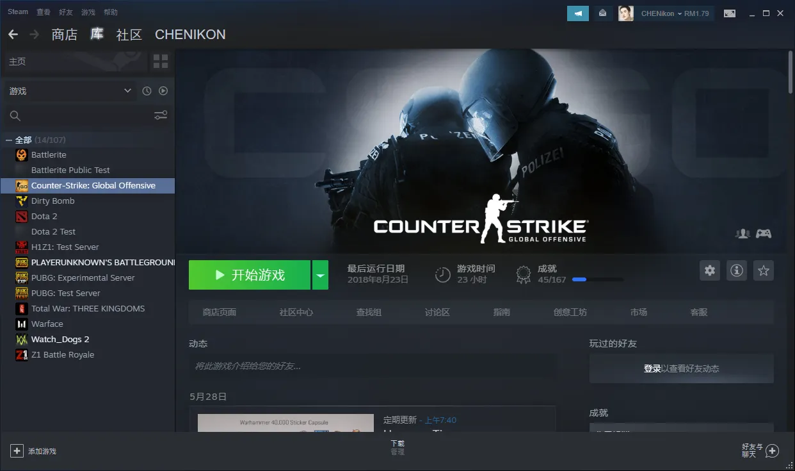Toggle Big Picture mode icon

[729, 13]
